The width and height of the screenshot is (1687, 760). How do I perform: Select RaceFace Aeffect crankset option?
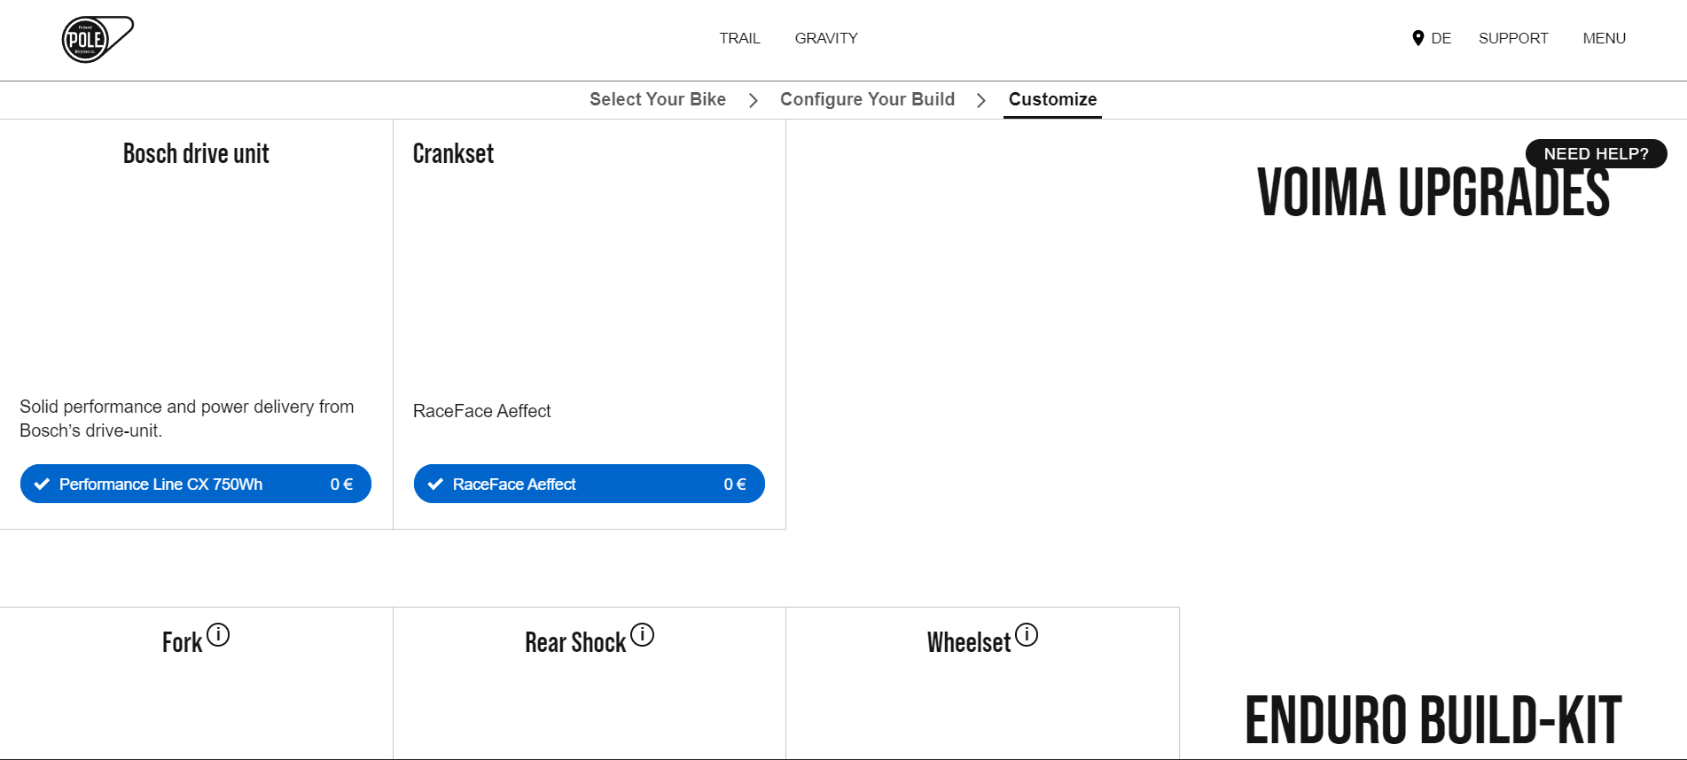(x=589, y=484)
